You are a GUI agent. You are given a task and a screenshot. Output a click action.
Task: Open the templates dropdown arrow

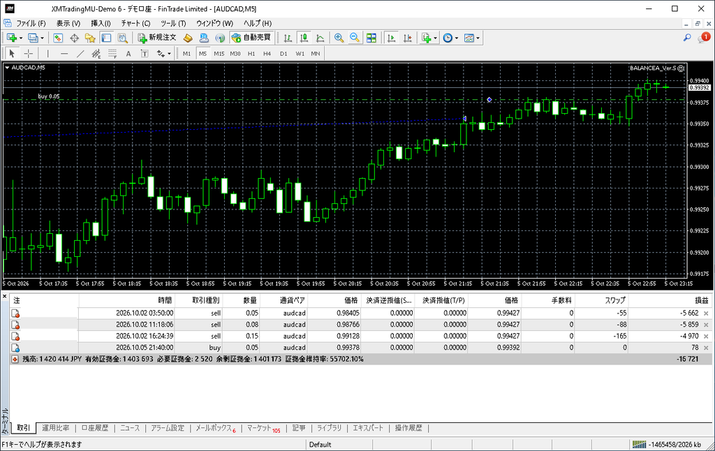(478, 38)
